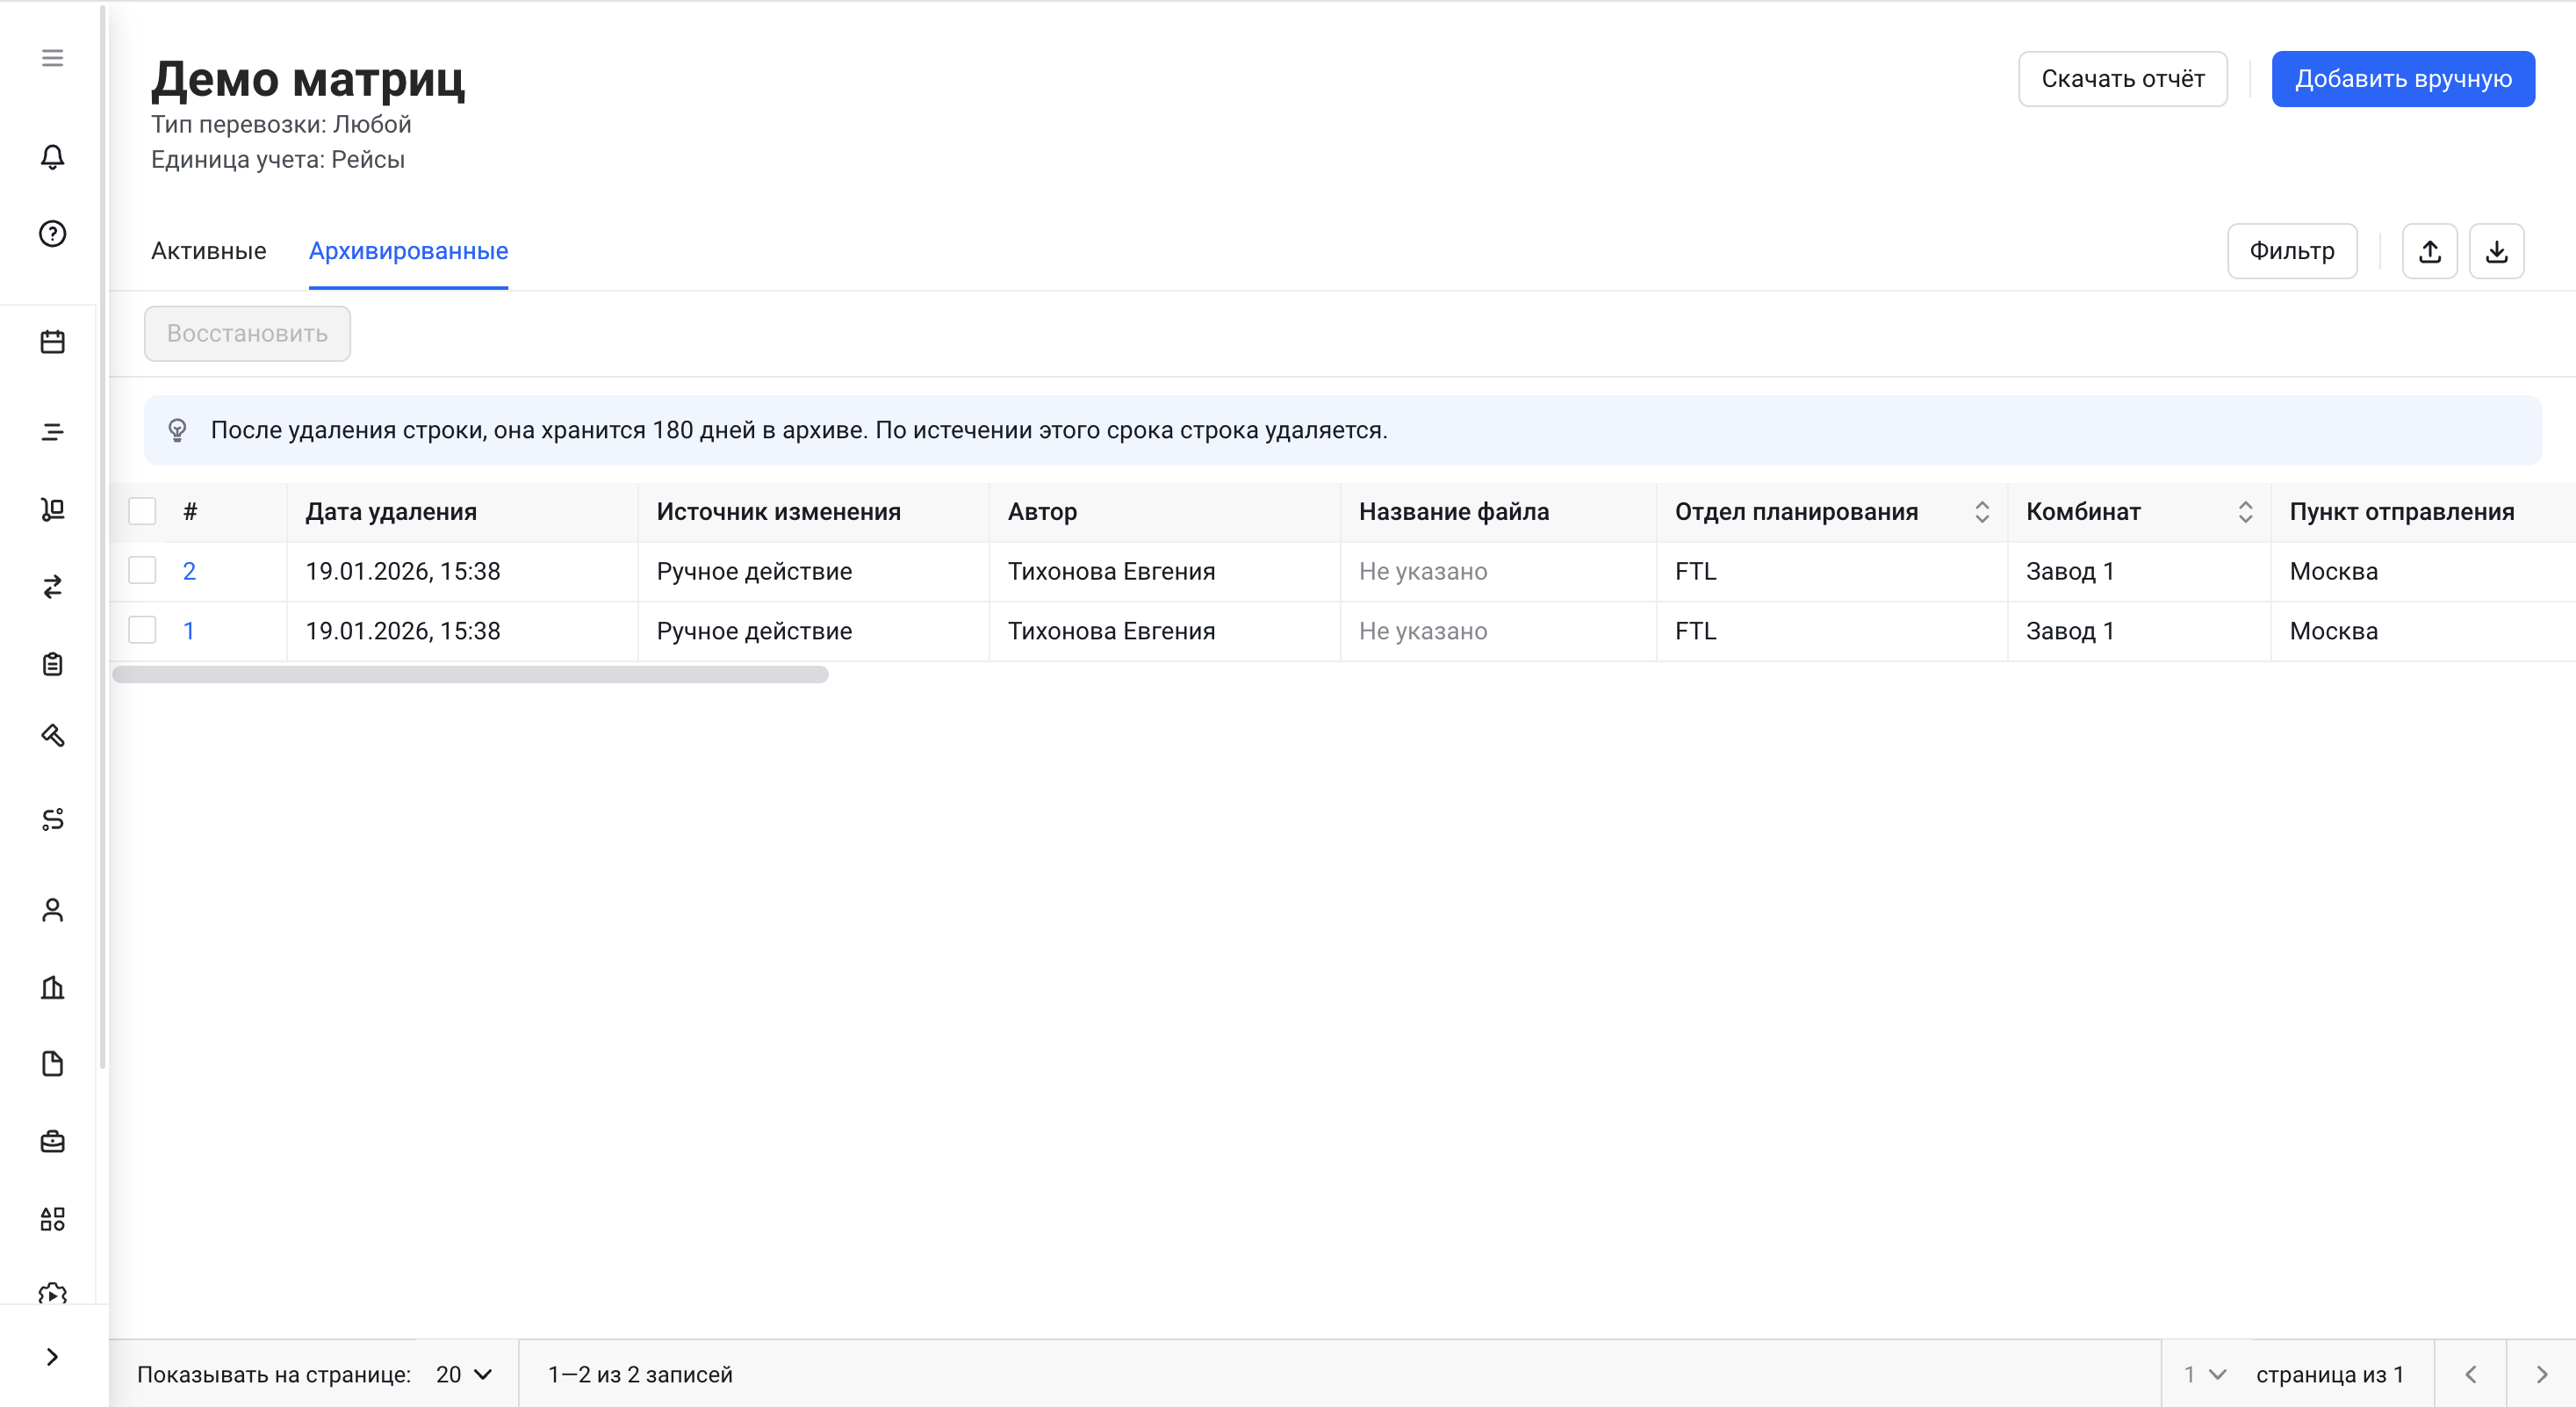Select the Архивированные tab

408,251
